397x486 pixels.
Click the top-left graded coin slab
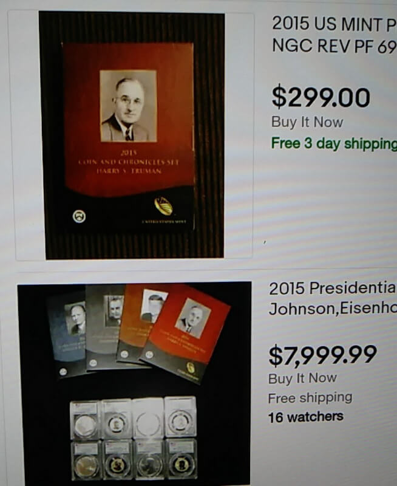85,420
